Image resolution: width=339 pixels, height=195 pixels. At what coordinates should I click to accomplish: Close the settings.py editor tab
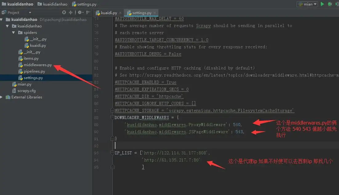tap(155, 13)
